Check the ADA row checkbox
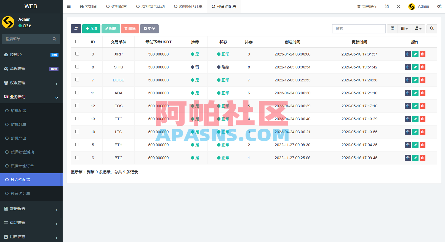Image resolution: width=445 pixels, height=242 pixels. [77, 93]
